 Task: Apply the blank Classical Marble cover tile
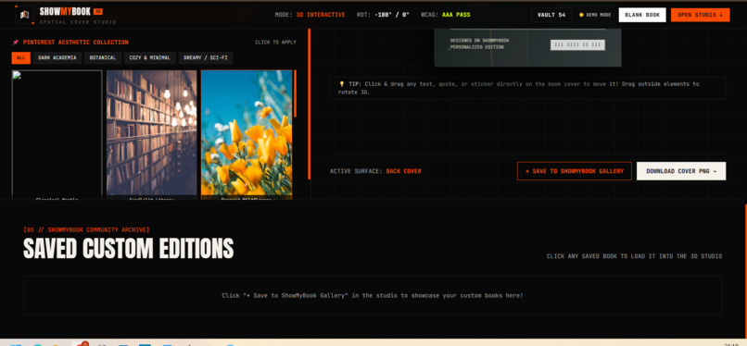click(x=57, y=133)
